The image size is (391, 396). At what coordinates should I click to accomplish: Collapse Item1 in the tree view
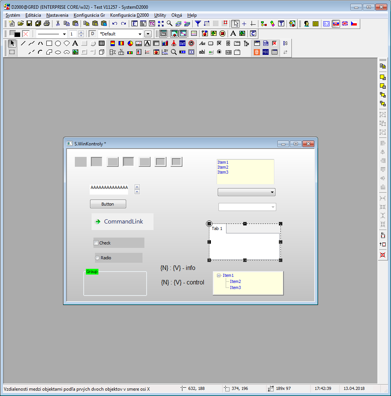pyautogui.click(x=219, y=275)
